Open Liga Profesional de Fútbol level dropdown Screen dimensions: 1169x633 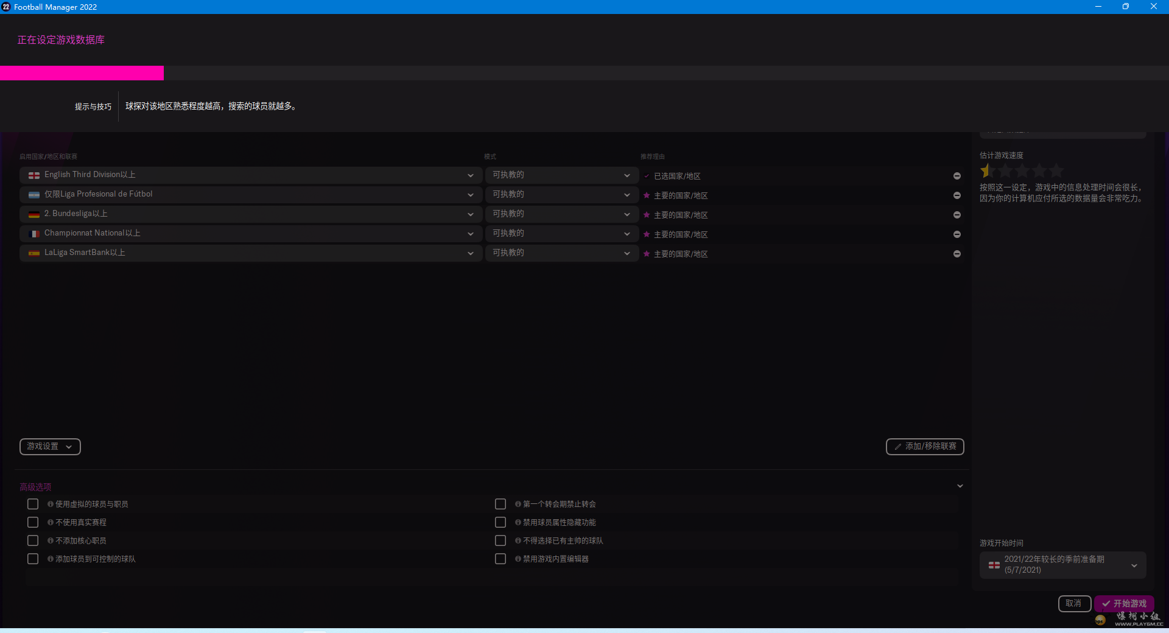click(251, 195)
